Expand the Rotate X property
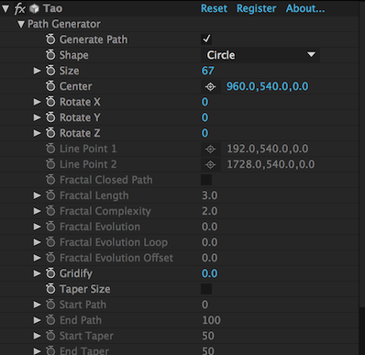The height and width of the screenshot is (355, 365). click(37, 102)
